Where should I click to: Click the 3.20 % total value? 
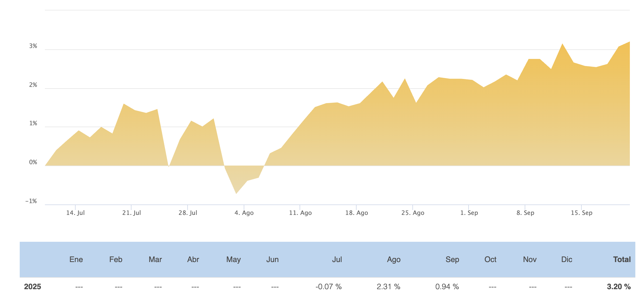(619, 286)
